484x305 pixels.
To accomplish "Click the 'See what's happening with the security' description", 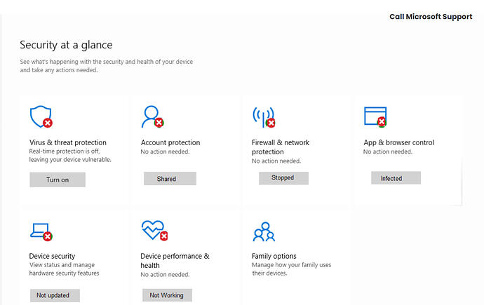I will 107,66.
